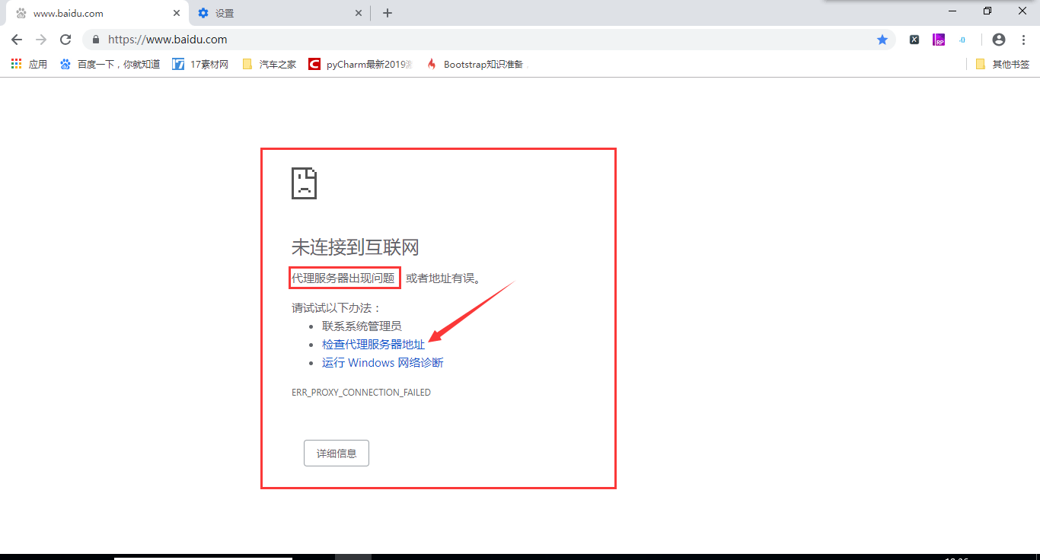Open a new tab with the plus button

(x=388, y=13)
